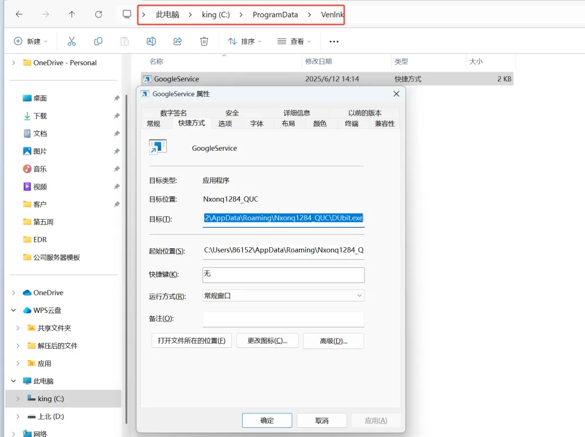Expand king (C:) drive in sidebar
The height and width of the screenshot is (437, 585).
click(x=18, y=399)
